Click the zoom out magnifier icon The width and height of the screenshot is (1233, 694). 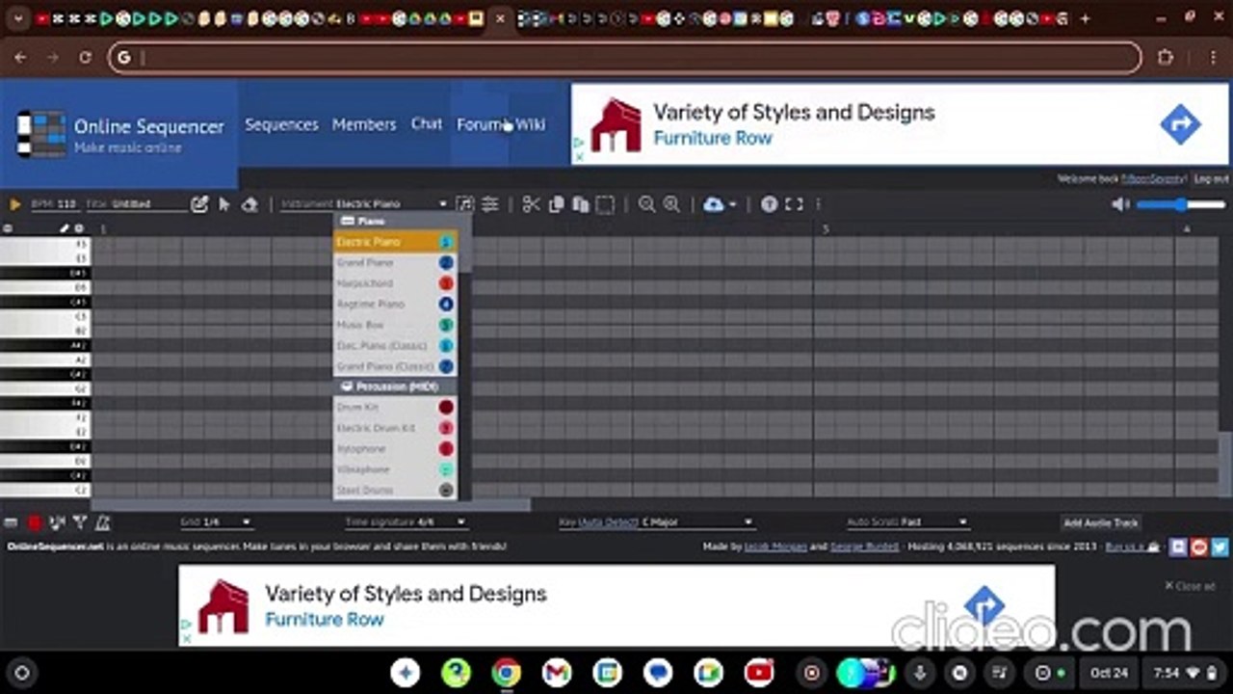[646, 204]
